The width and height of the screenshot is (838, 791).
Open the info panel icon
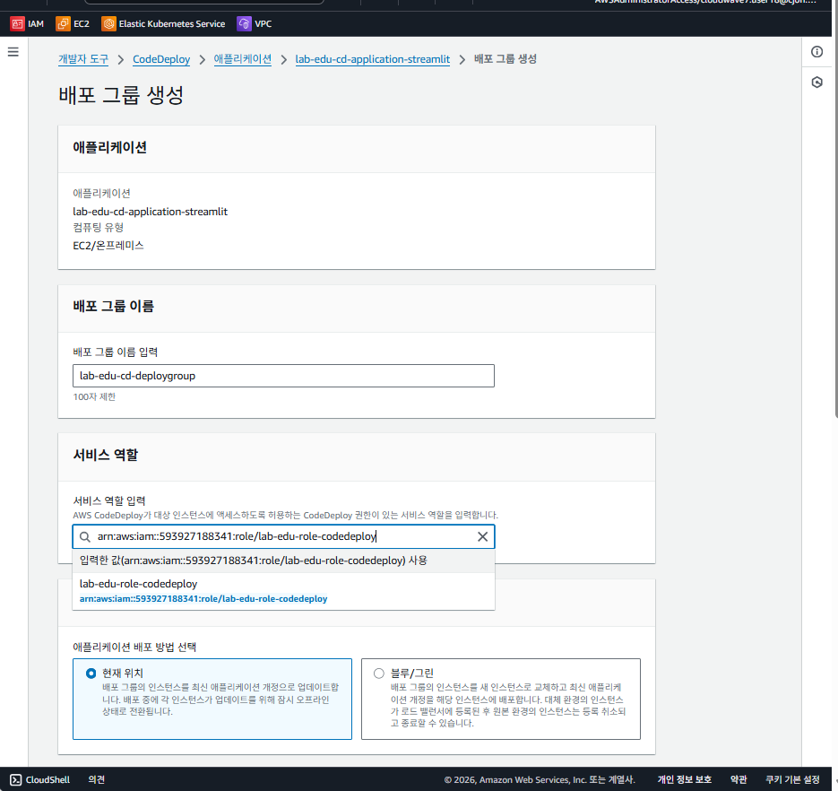click(x=816, y=52)
